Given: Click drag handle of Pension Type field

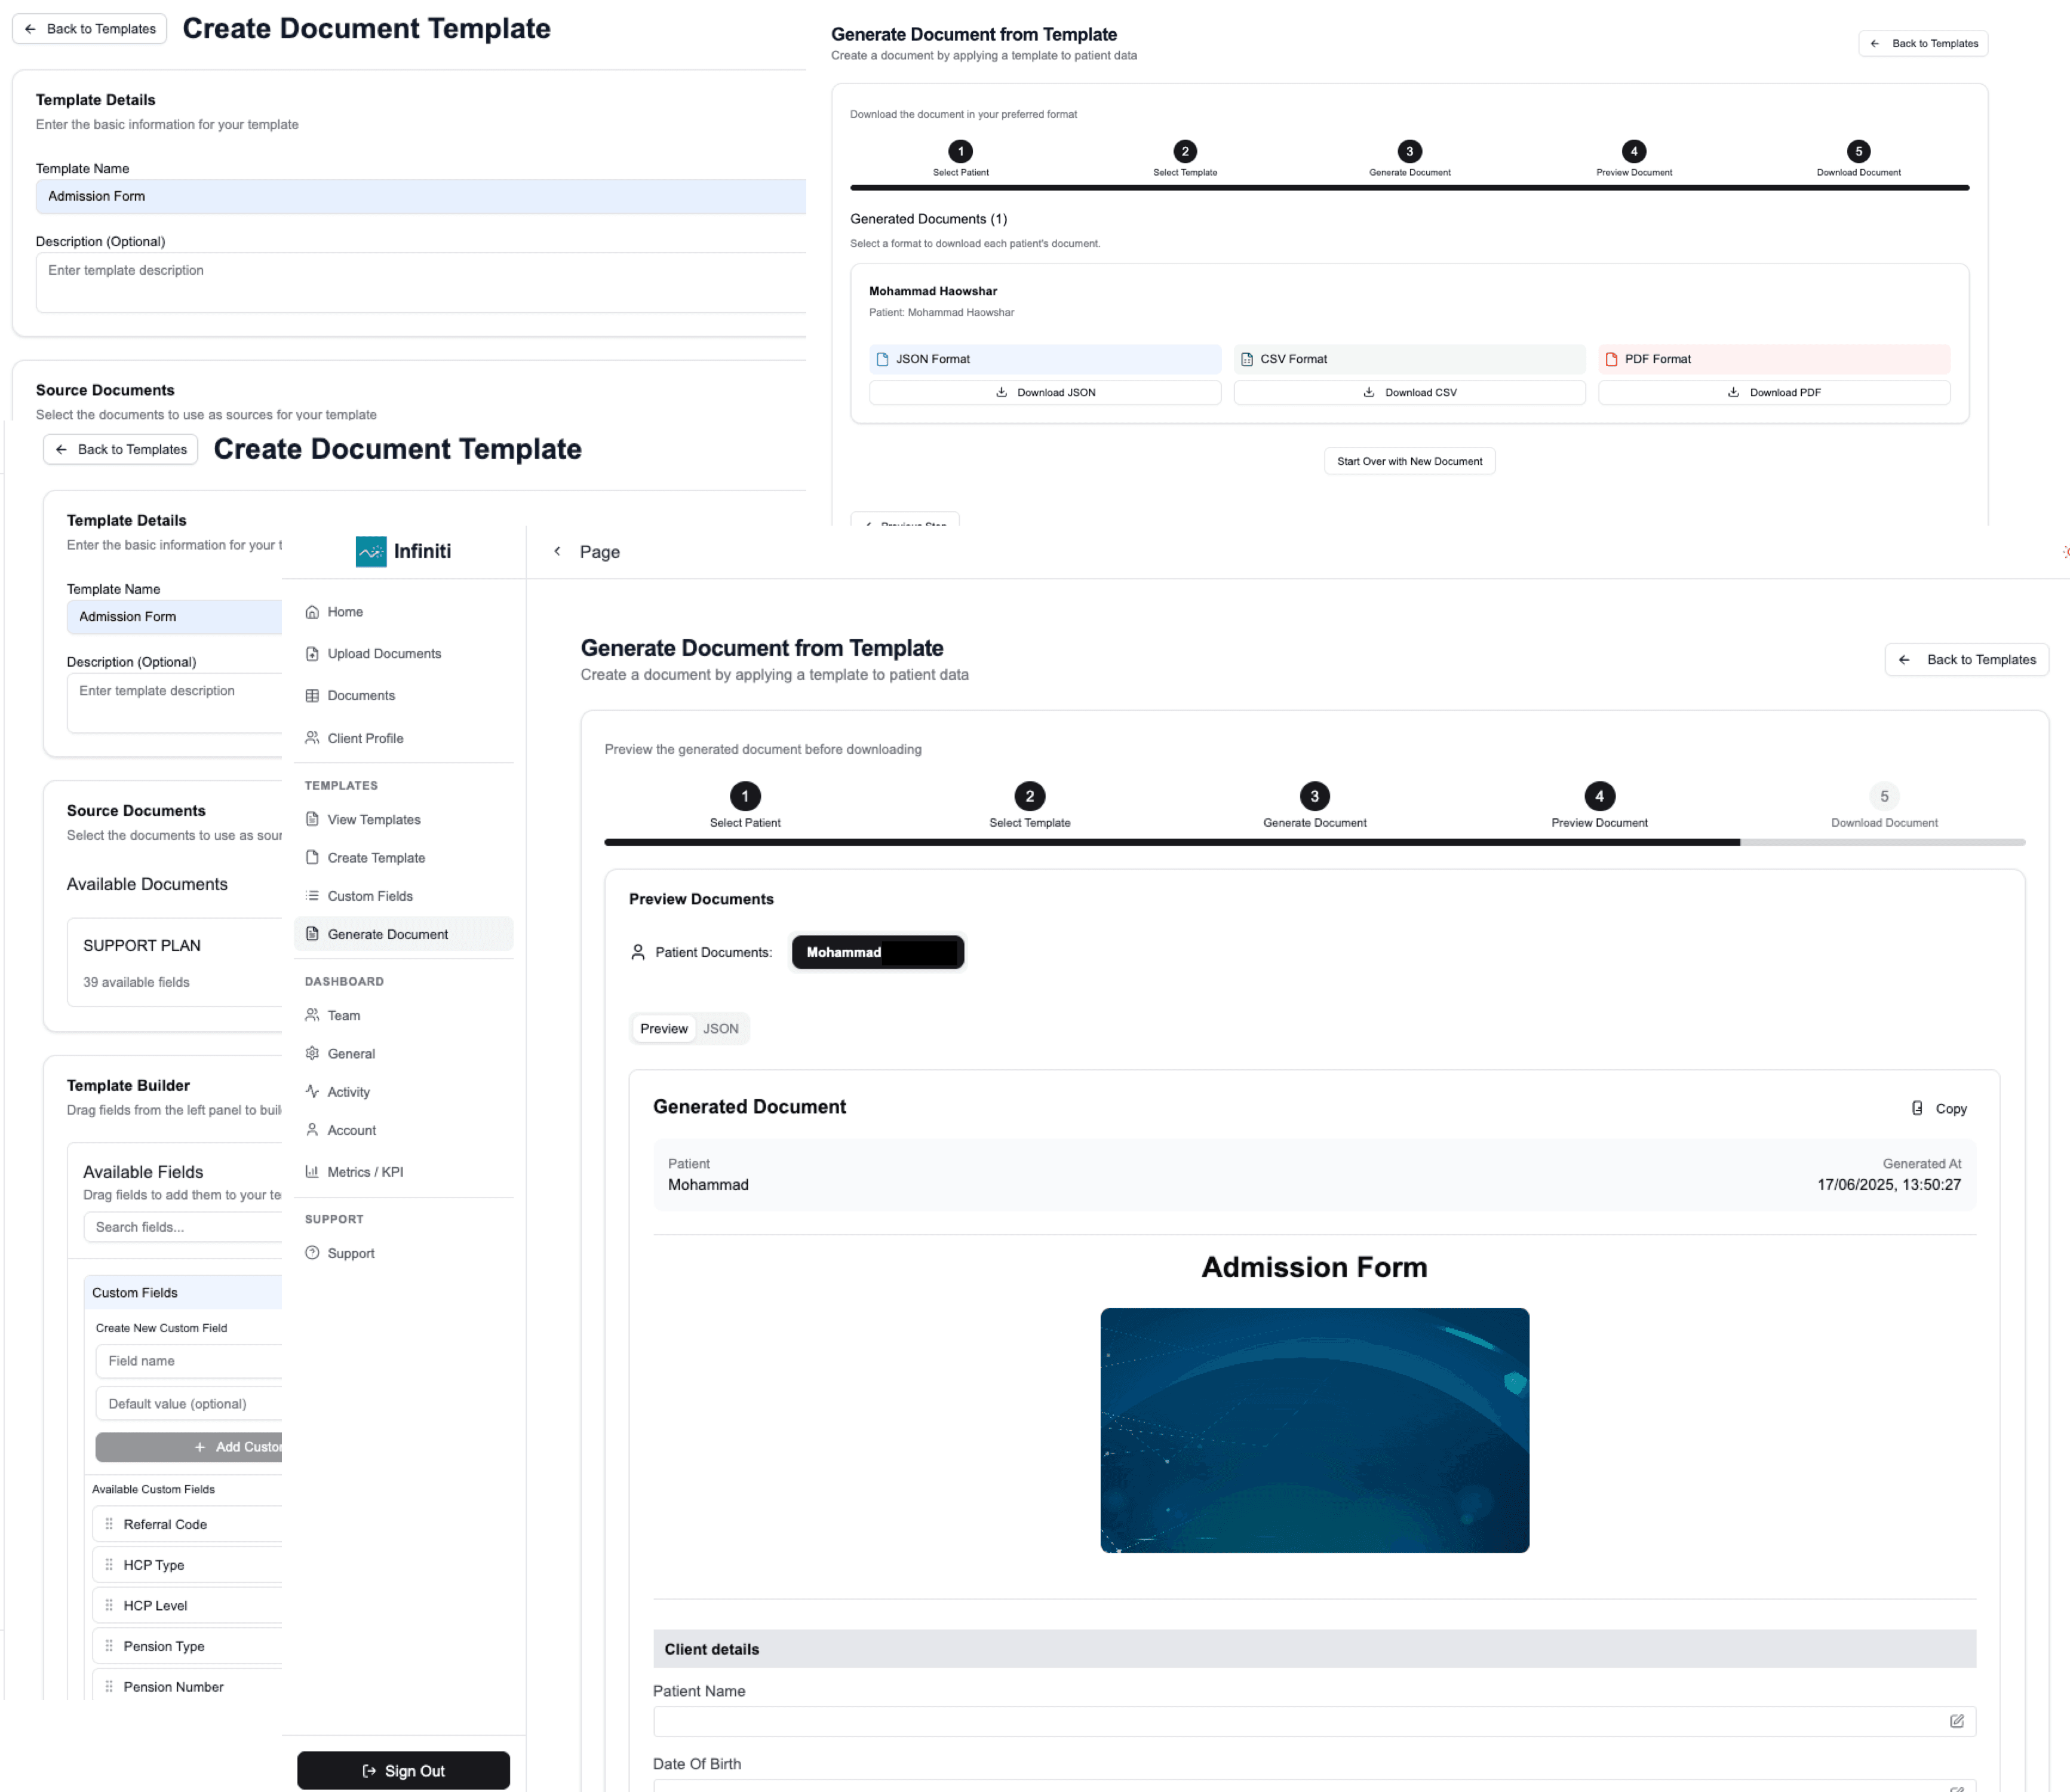Looking at the screenshot, I should [x=109, y=1646].
